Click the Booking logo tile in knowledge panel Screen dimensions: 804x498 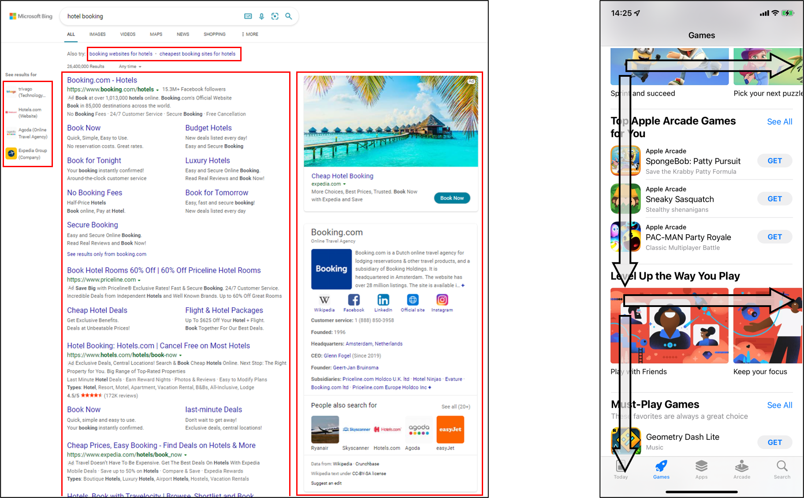click(x=331, y=269)
